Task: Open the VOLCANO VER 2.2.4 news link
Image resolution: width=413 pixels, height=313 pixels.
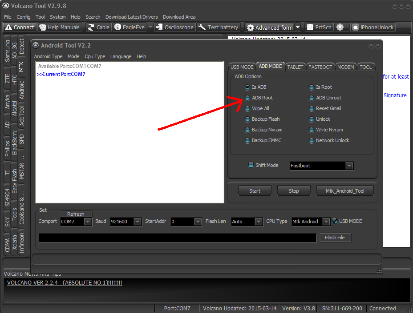Action: point(65,282)
